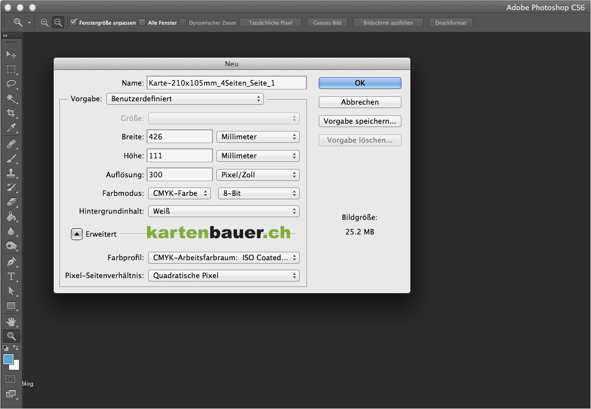Select the Blur tool
The height and width of the screenshot is (409, 591).
pyautogui.click(x=11, y=231)
